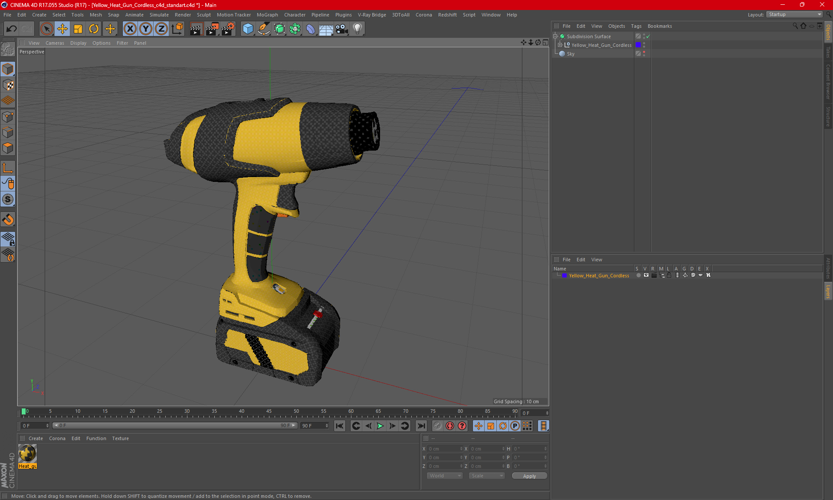Viewport: 833px width, 500px height.
Task: Toggle Autokeying button
Action: click(450, 426)
